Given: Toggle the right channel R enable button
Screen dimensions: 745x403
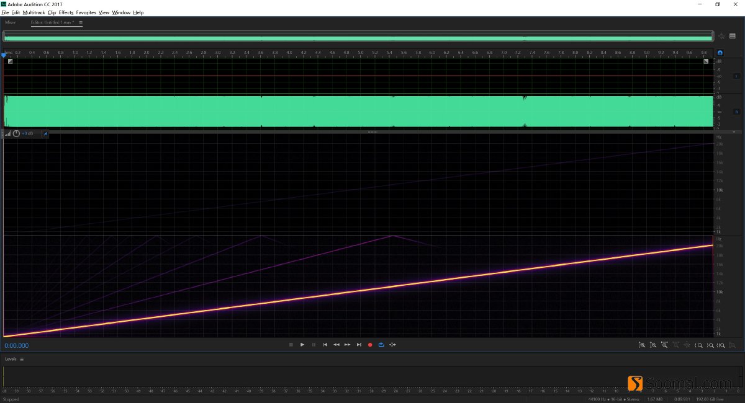Looking at the screenshot, I should point(737,112).
